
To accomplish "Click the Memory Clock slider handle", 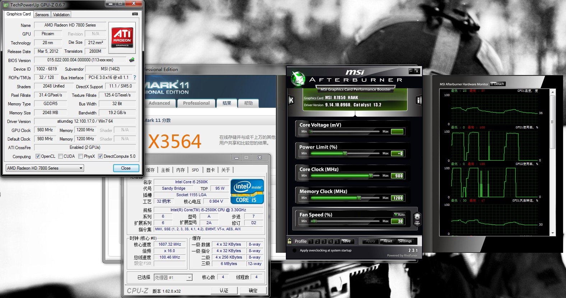I will pos(359,198).
